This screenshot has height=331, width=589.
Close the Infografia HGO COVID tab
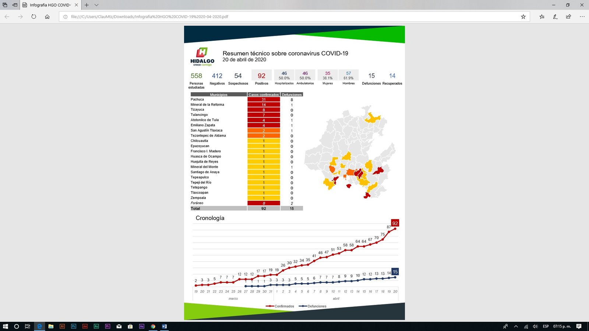pyautogui.click(x=76, y=5)
